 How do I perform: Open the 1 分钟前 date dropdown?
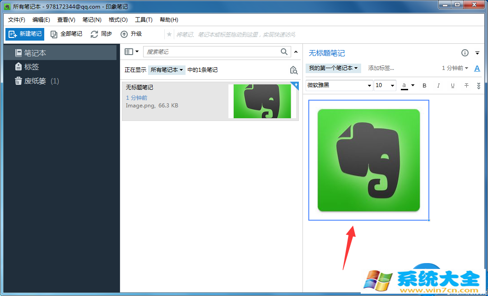click(455, 68)
